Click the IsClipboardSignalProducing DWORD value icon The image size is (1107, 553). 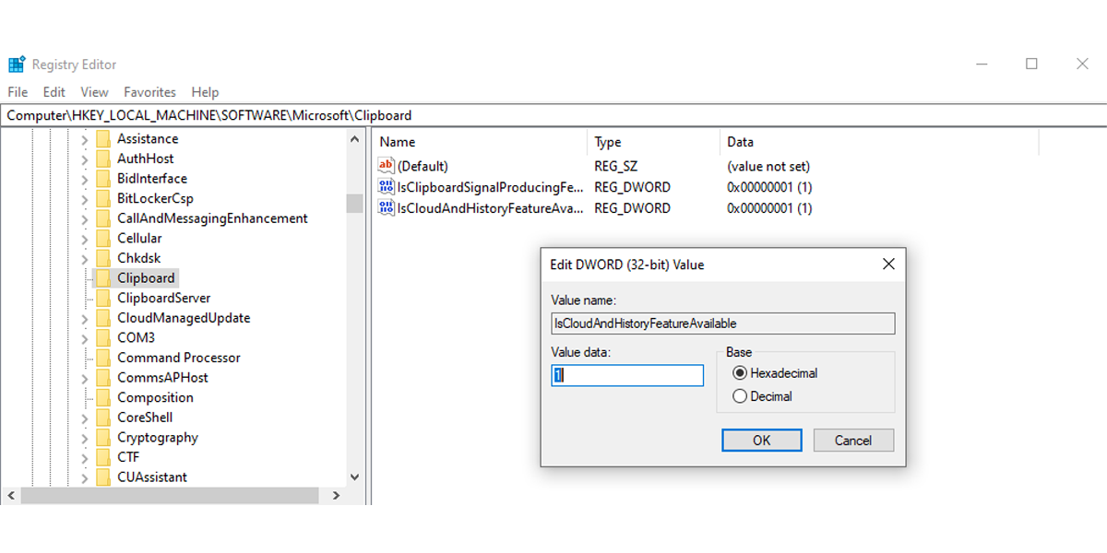point(387,187)
